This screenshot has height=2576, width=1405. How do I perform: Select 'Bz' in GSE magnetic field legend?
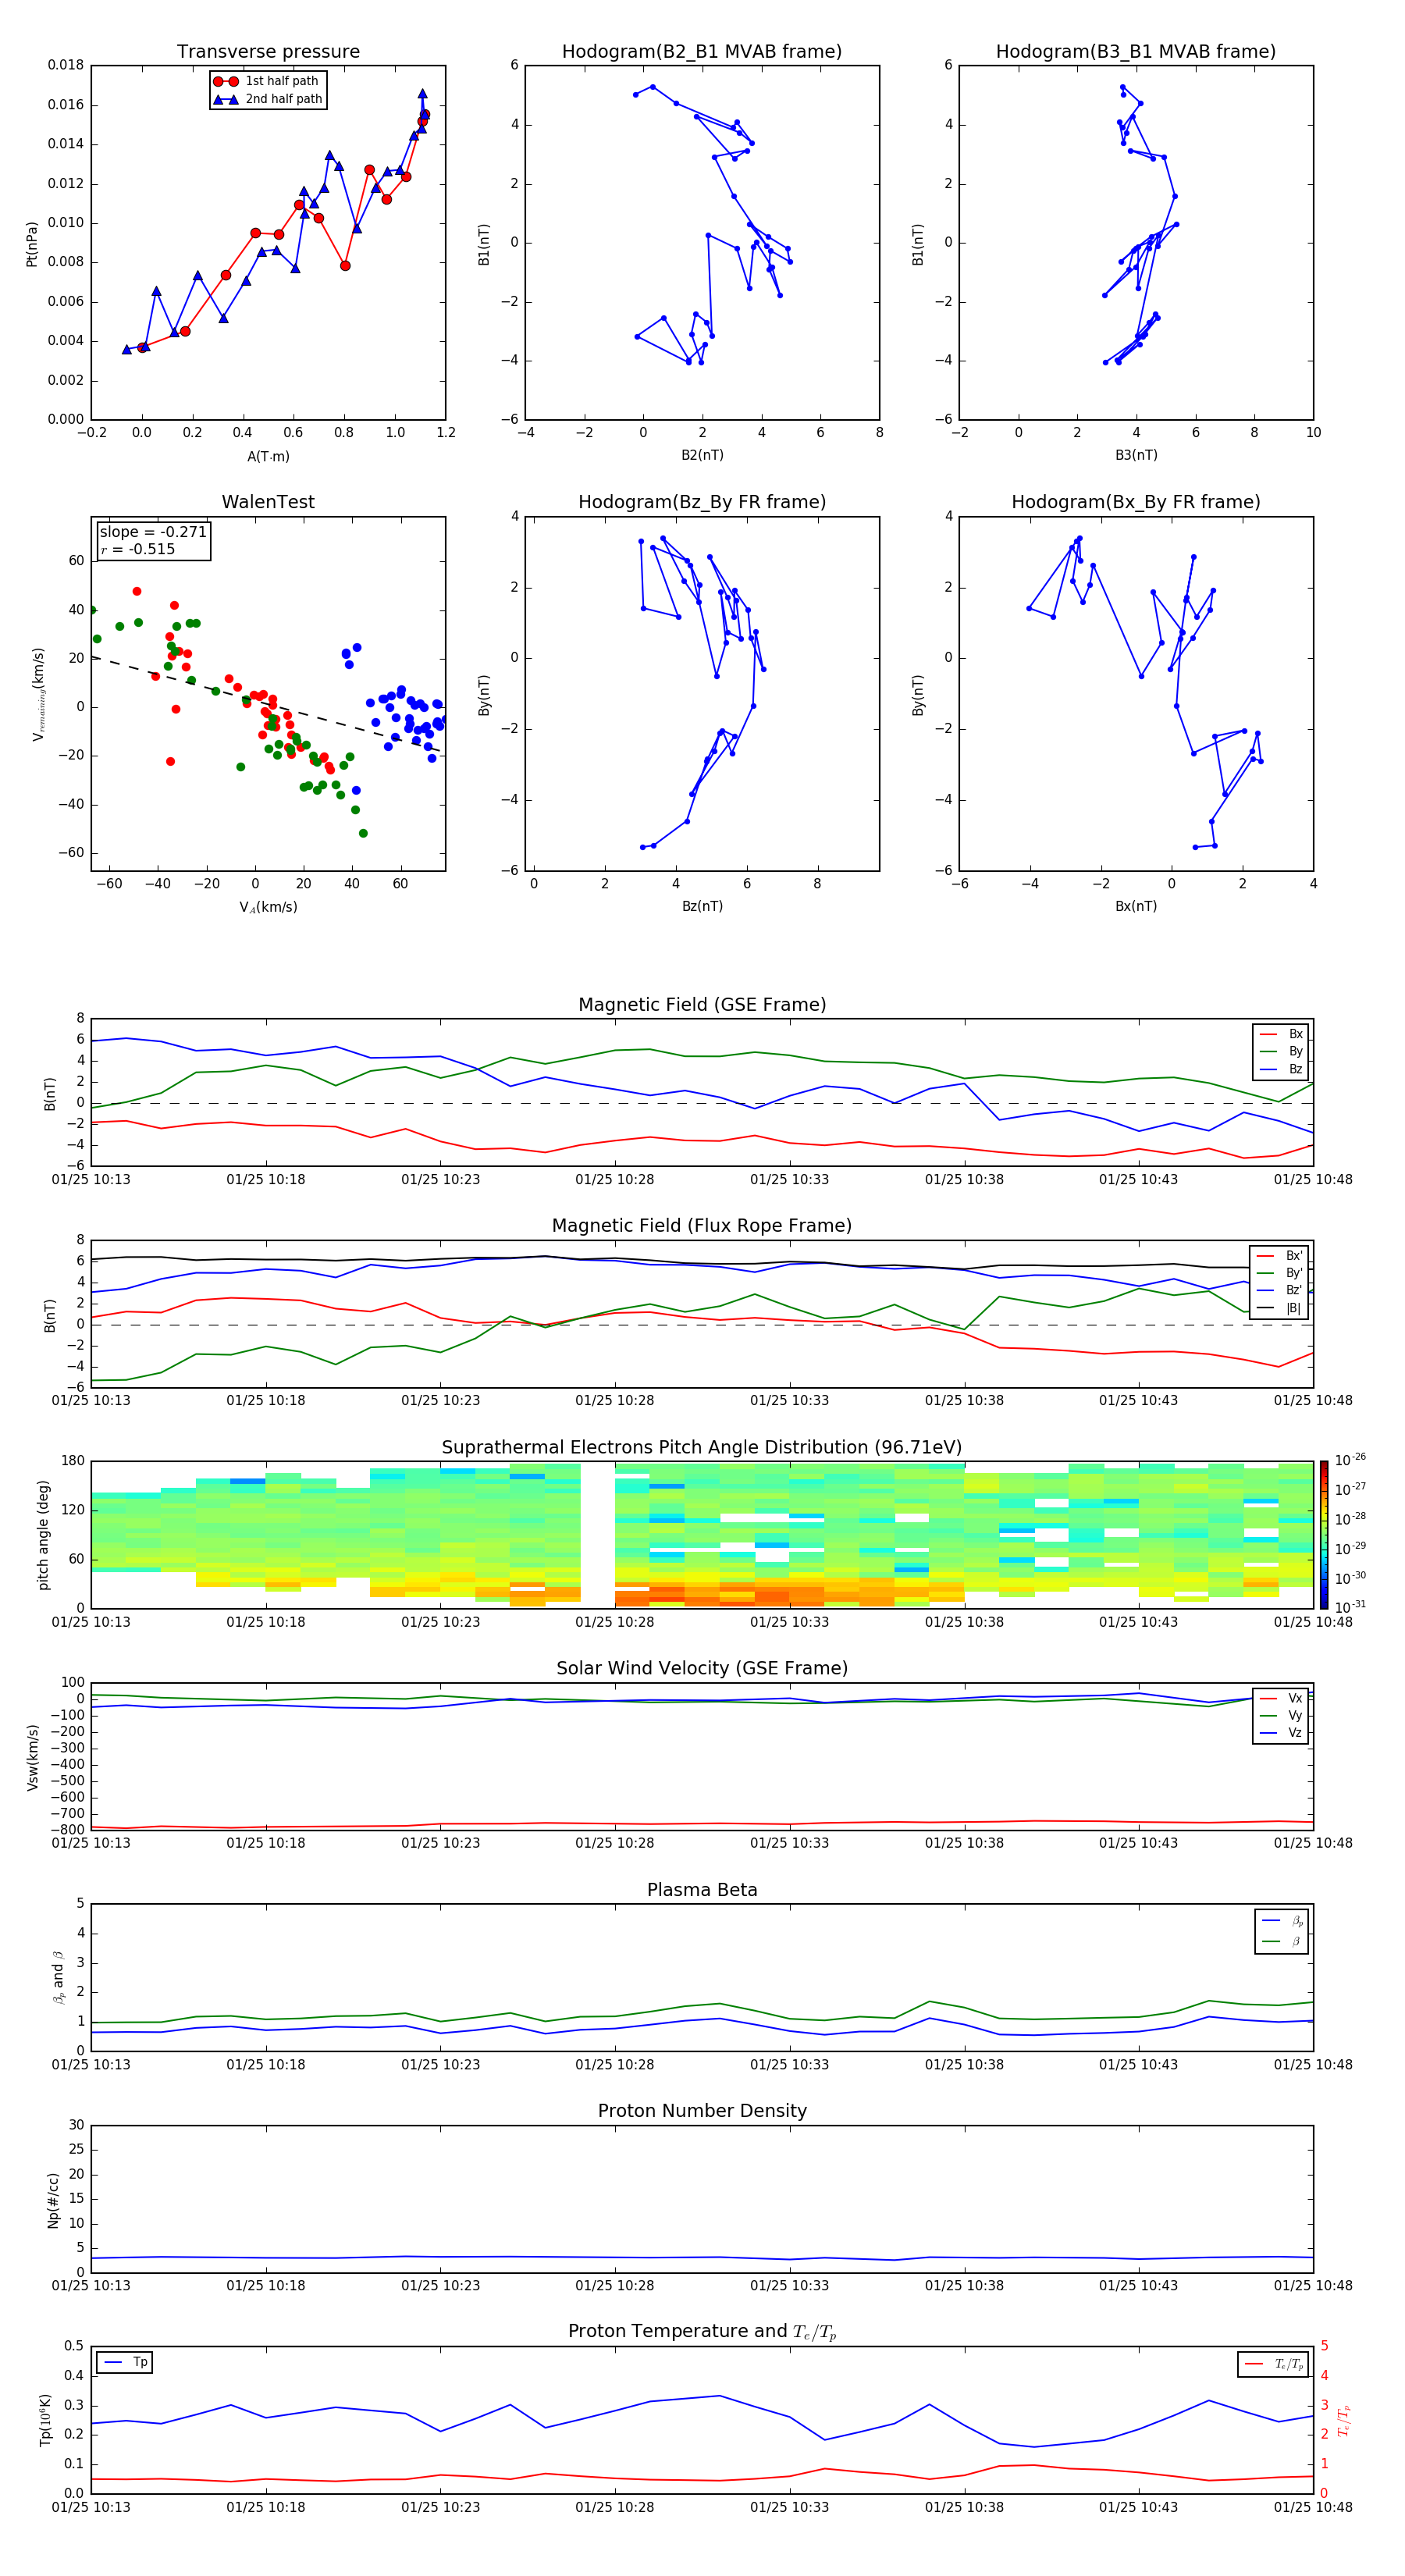[x=1282, y=1069]
